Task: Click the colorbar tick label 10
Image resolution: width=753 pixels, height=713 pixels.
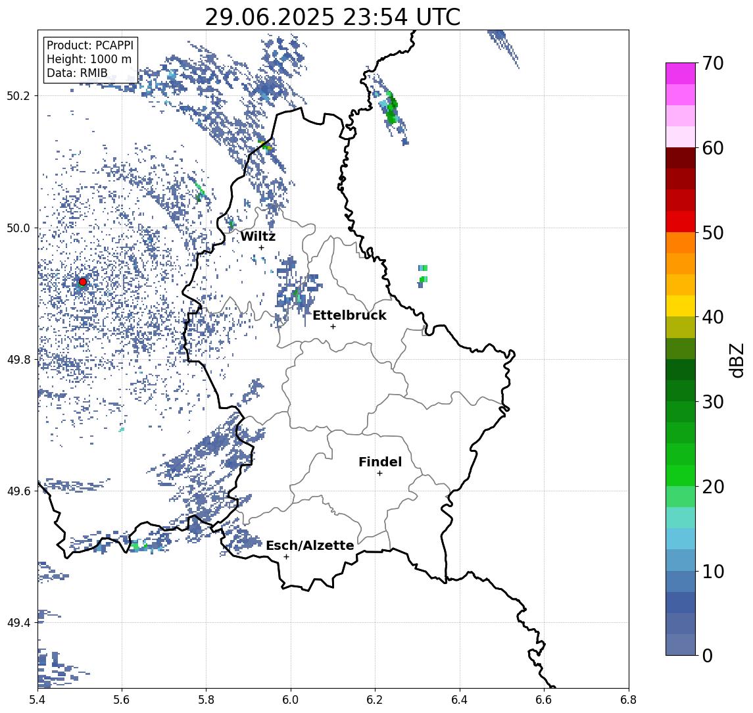Action: [x=713, y=571]
